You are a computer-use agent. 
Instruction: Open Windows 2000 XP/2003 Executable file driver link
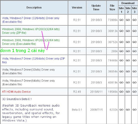[x=31, y=42]
